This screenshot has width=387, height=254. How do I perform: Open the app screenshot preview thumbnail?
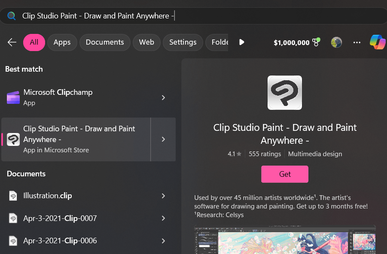(x=285, y=239)
